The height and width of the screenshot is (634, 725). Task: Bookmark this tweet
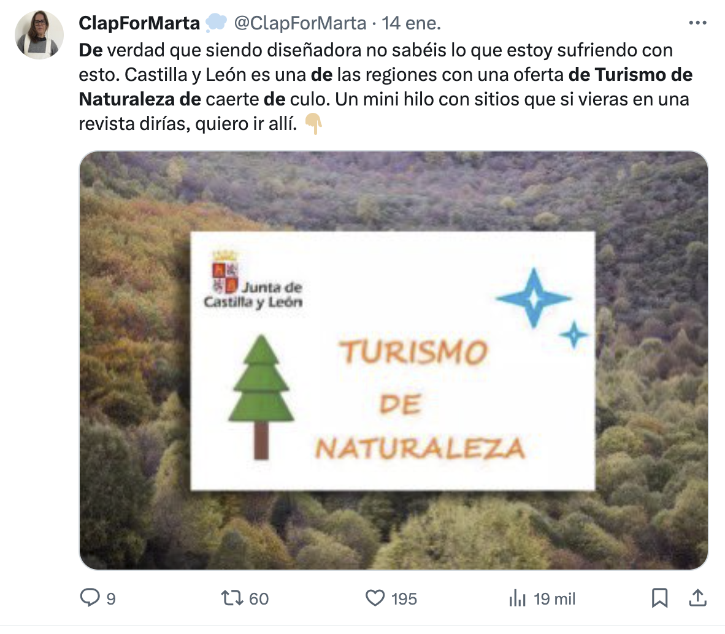[659, 598]
